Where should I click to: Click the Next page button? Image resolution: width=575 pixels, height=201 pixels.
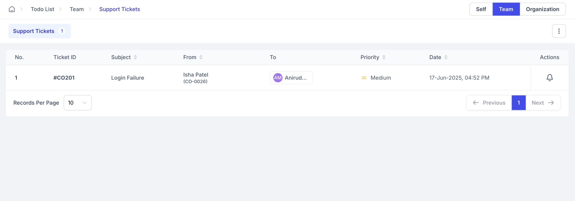543,103
